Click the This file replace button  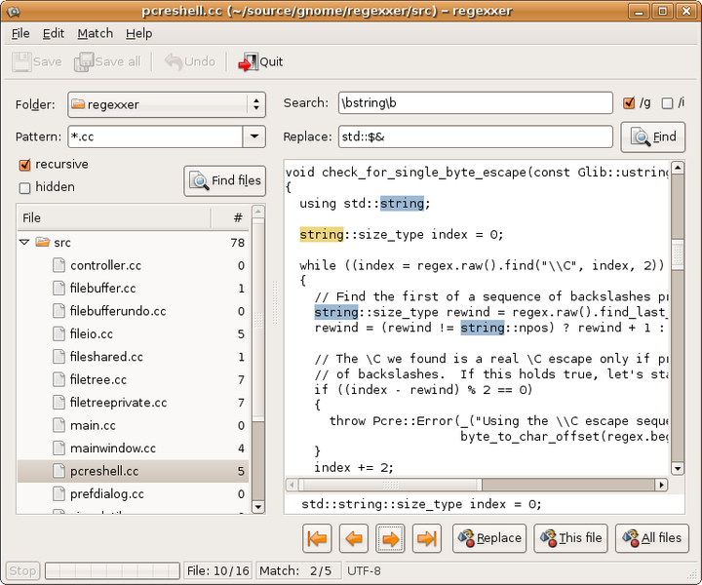tap(570, 538)
